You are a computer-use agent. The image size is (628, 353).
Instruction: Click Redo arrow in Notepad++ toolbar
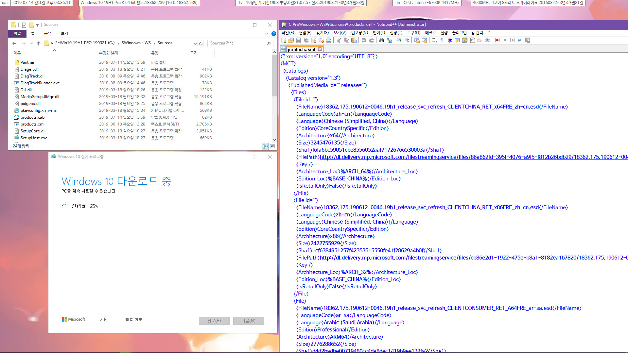tap(372, 40)
